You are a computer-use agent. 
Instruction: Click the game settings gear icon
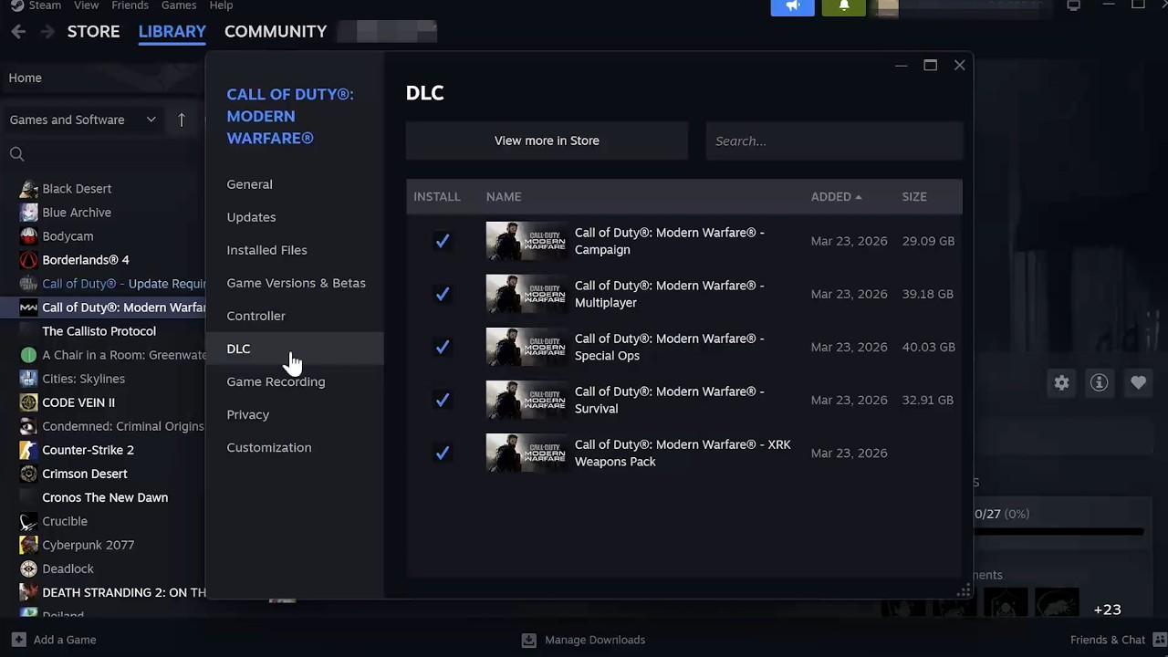coord(1061,383)
